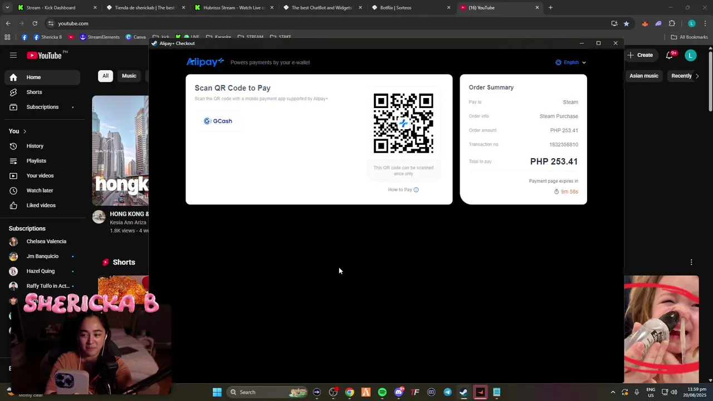
Task: Click the youtube.com address bar
Action: coord(329,23)
